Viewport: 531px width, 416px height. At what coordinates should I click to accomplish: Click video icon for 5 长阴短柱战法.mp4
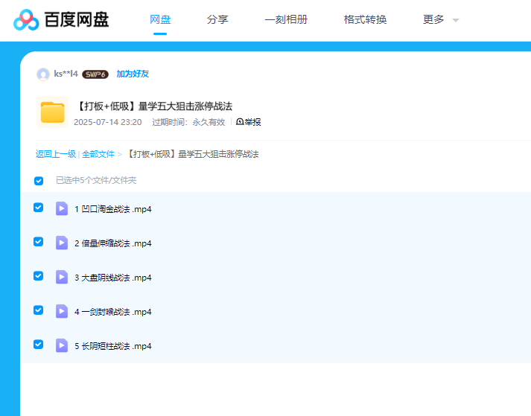pyautogui.click(x=62, y=345)
